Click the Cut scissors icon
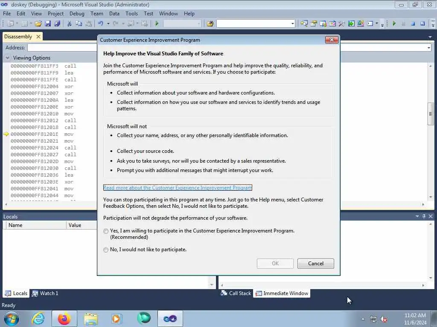This screenshot has width=437, height=327. 70,24
